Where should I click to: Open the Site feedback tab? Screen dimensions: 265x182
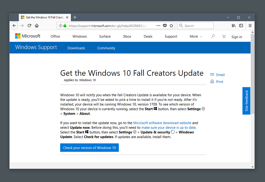[x=246, y=101]
